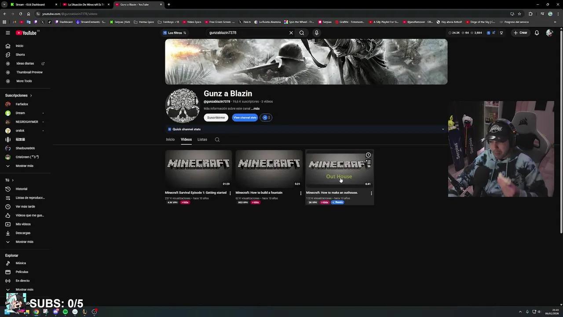Image resolution: width=563 pixels, height=317 pixels.
Task: Open the La Ruleta Aleatoria bookmark
Action: (267, 22)
